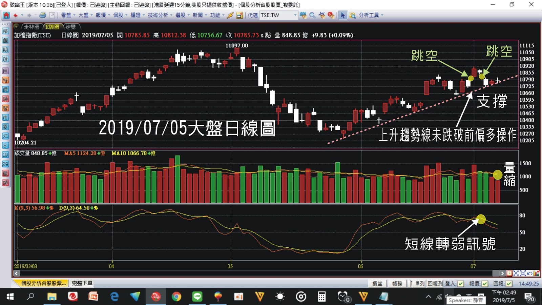The image size is (542, 305).
Task: Open Chrome from the taskbar
Action: (x=176, y=297)
